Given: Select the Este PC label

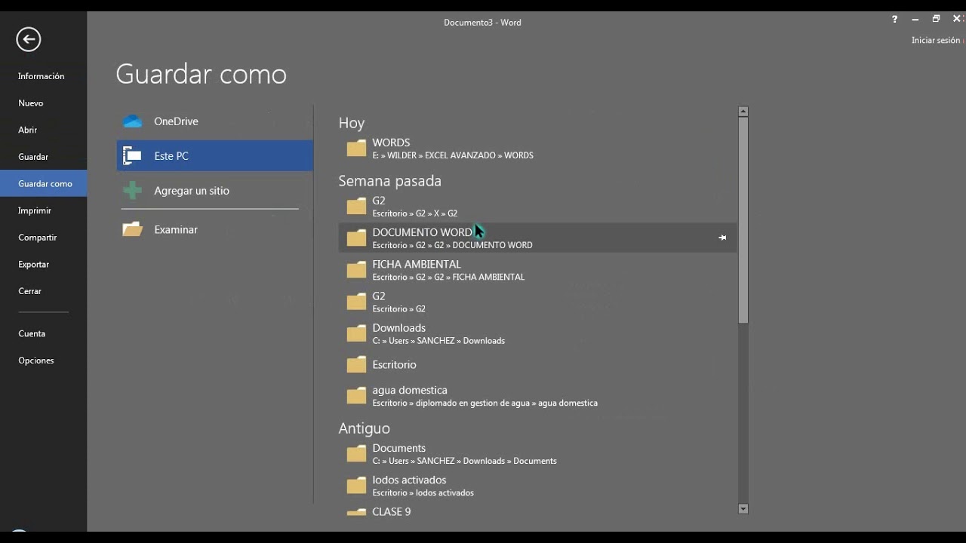Looking at the screenshot, I should pyautogui.click(x=171, y=156).
